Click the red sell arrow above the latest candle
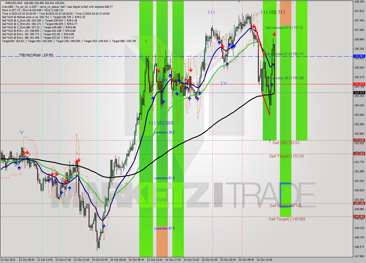The height and width of the screenshot is (263, 366). pyautogui.click(x=274, y=34)
